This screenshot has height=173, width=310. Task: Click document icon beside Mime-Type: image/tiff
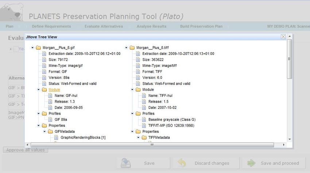tap(138, 66)
